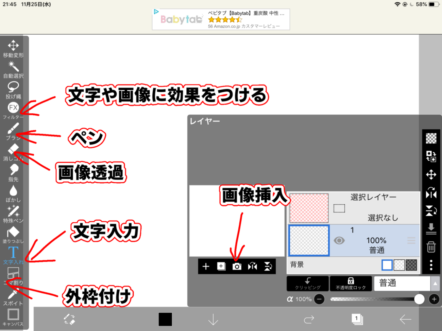The width and height of the screenshot is (442, 331).
Task: Tap the reorder handle on layer 1
Action: click(411, 241)
